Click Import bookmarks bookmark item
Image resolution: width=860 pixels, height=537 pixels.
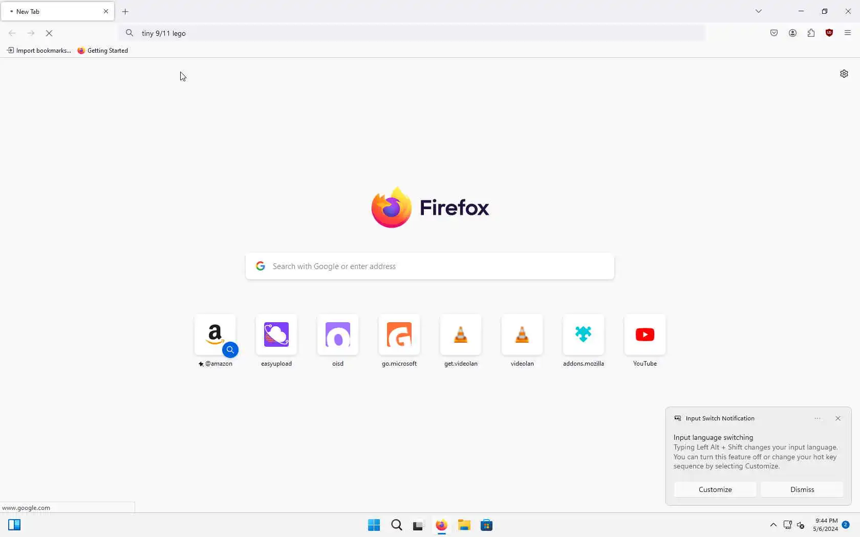[39, 51]
